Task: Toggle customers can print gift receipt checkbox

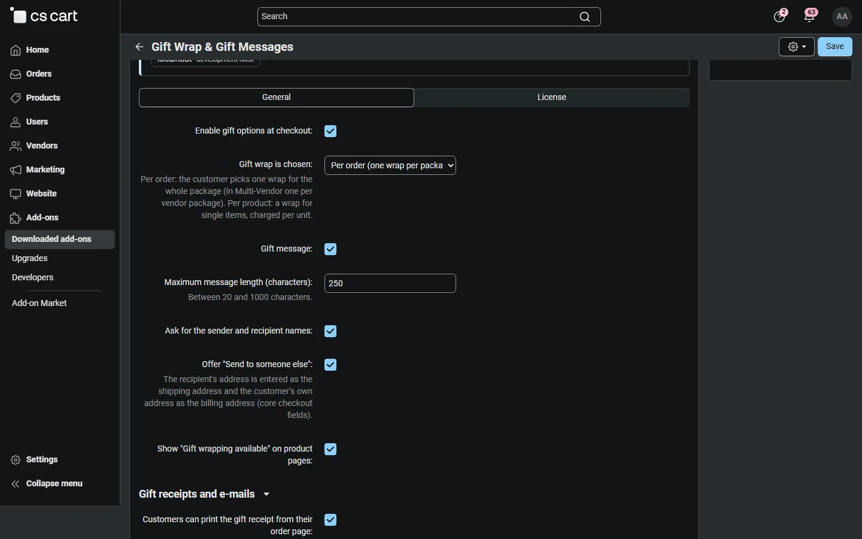Action: [331, 520]
